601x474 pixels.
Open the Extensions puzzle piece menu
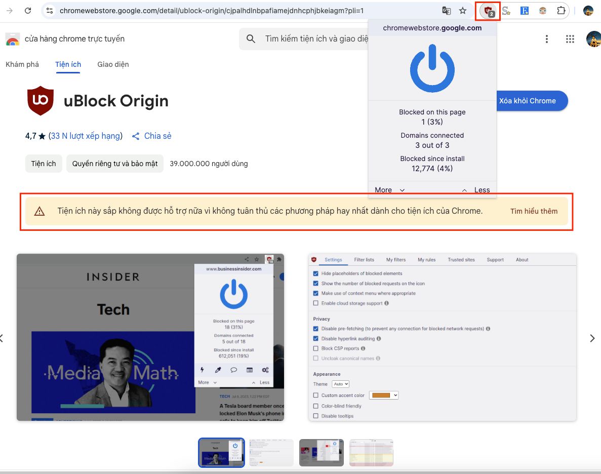coord(561,11)
